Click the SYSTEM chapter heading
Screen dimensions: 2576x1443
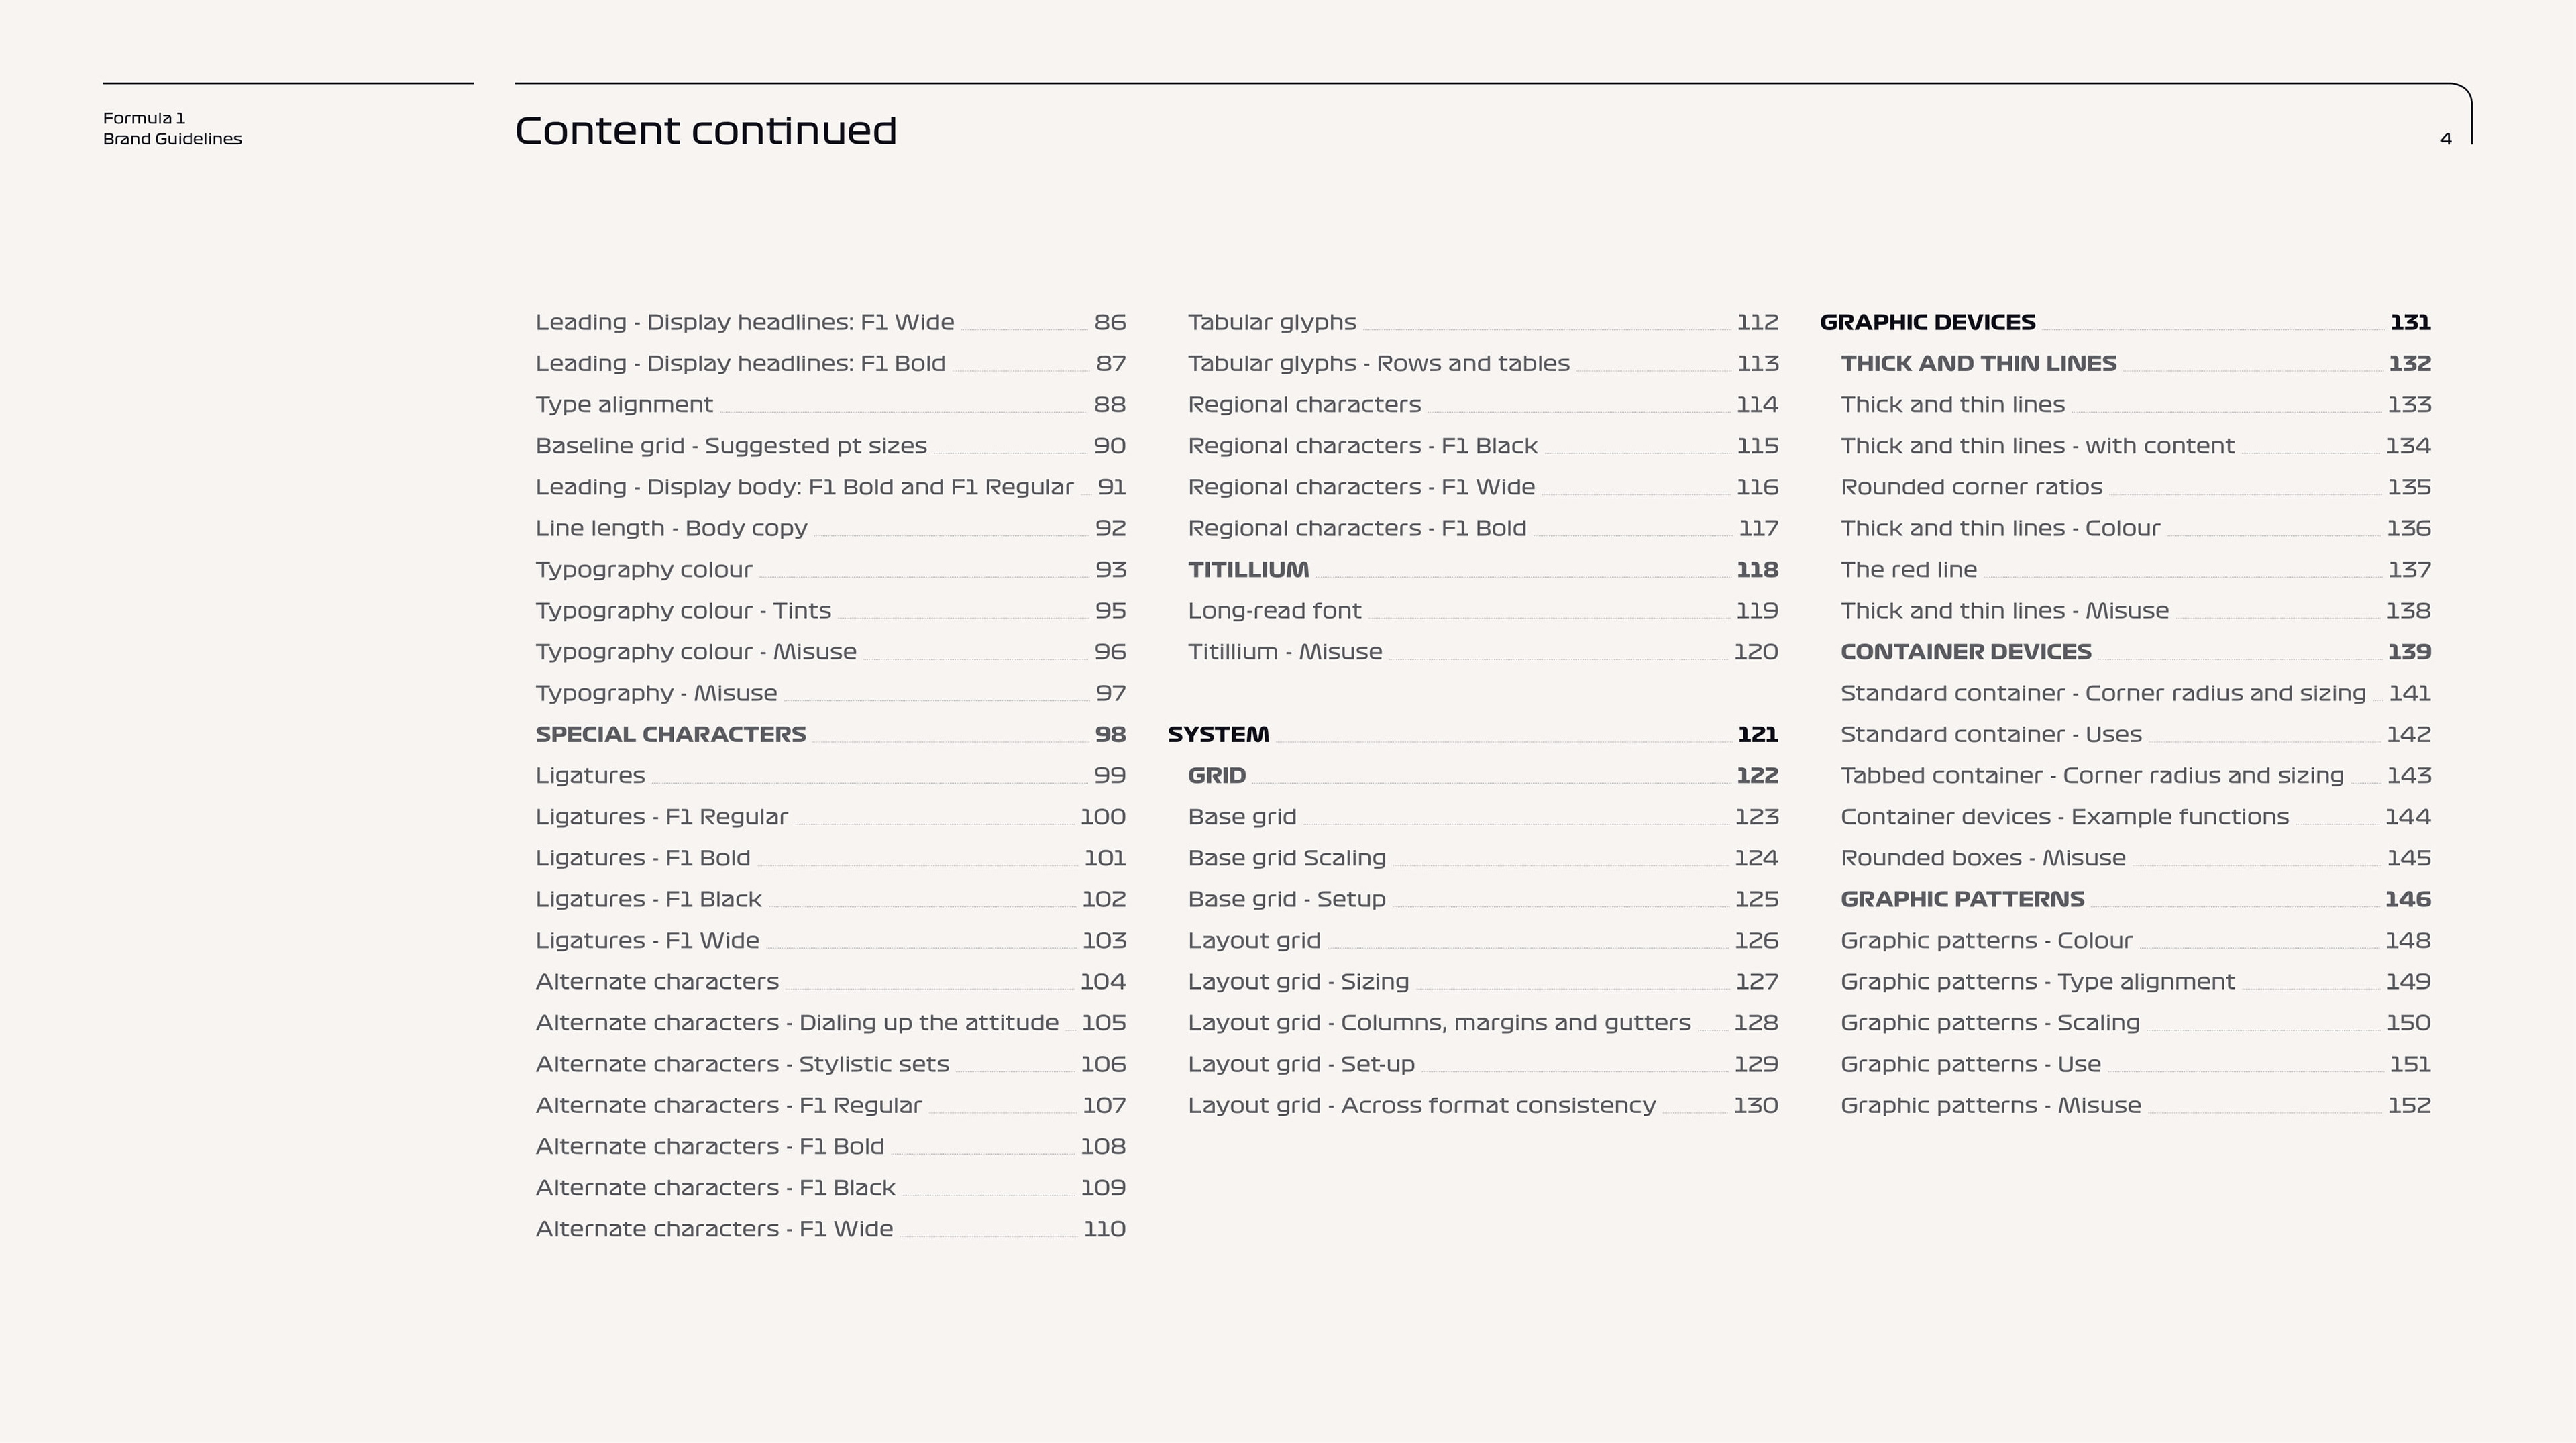1218,735
